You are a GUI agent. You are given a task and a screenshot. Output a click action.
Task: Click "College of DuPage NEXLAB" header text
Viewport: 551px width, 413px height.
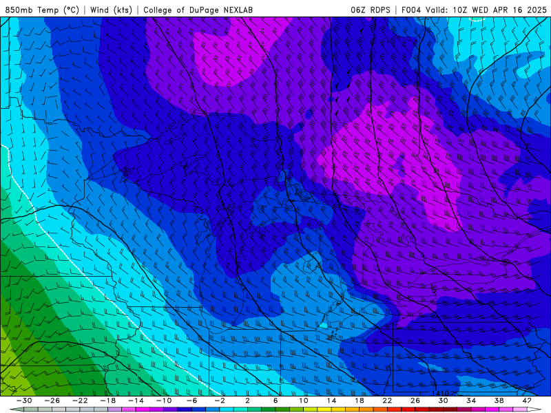198,10
